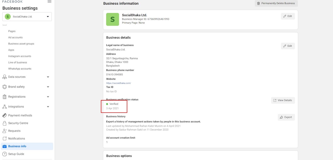Click the 'No tax ID' text
This screenshot has height=160, width=333.
[x=111, y=91]
